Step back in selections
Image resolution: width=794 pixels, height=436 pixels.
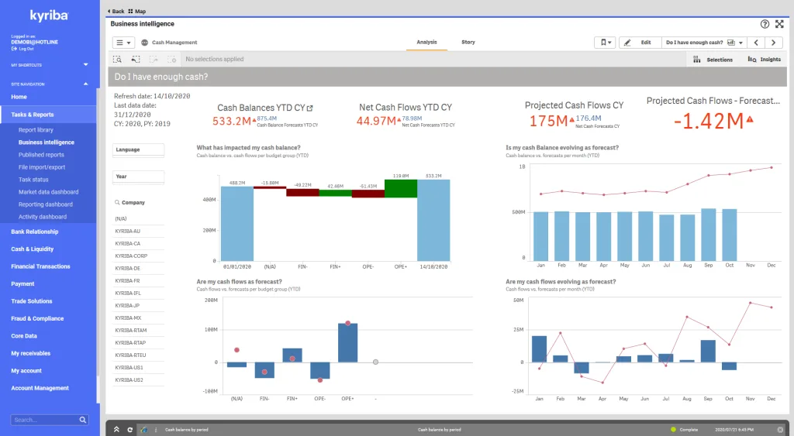click(136, 59)
